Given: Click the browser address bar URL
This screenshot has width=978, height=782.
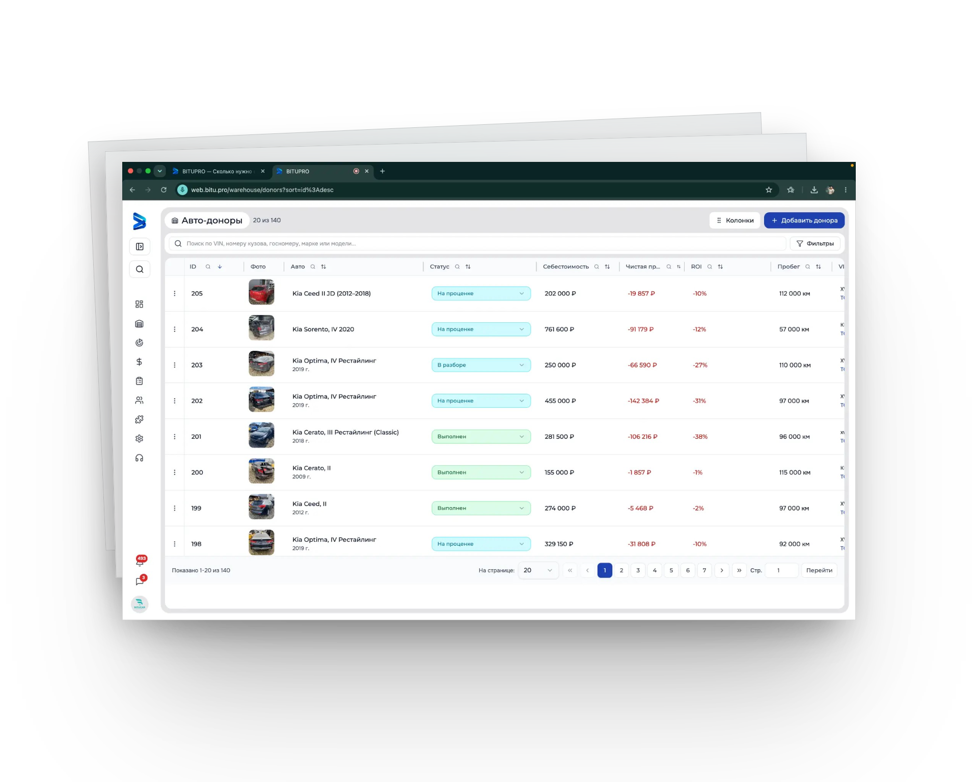Looking at the screenshot, I should [x=262, y=190].
